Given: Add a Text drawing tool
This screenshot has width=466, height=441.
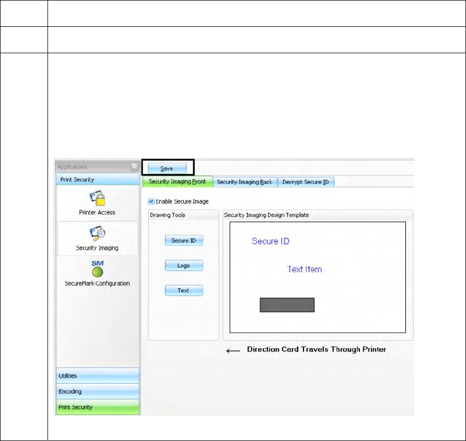Looking at the screenshot, I should (x=184, y=290).
